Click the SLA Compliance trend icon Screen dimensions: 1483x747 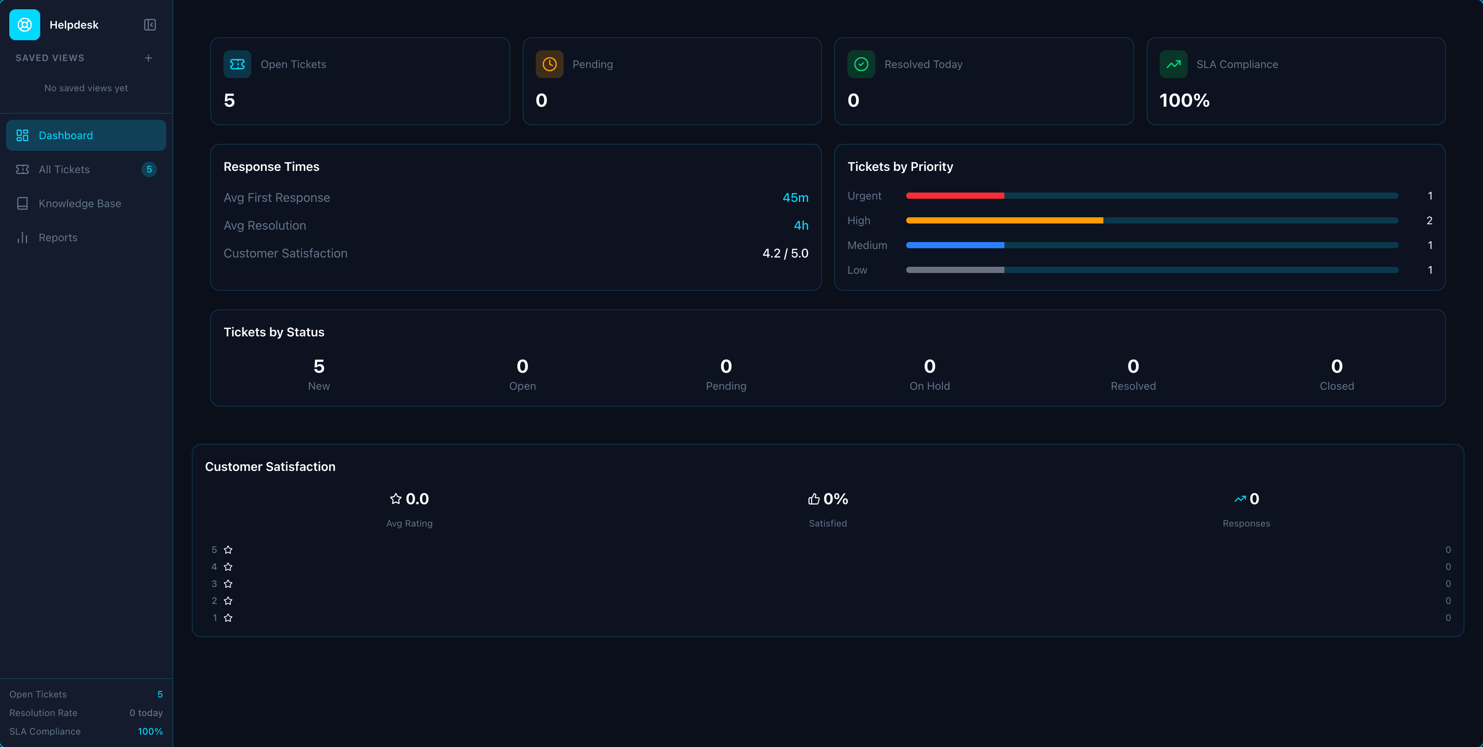1174,64
